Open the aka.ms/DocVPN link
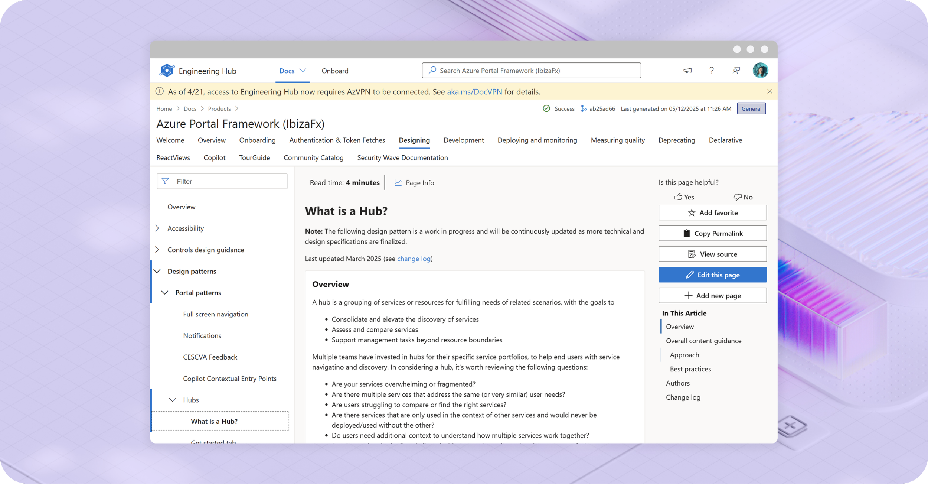Image resolution: width=928 pixels, height=484 pixels. tap(474, 92)
